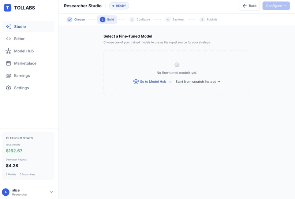Click alice's avatar circle

5,192
